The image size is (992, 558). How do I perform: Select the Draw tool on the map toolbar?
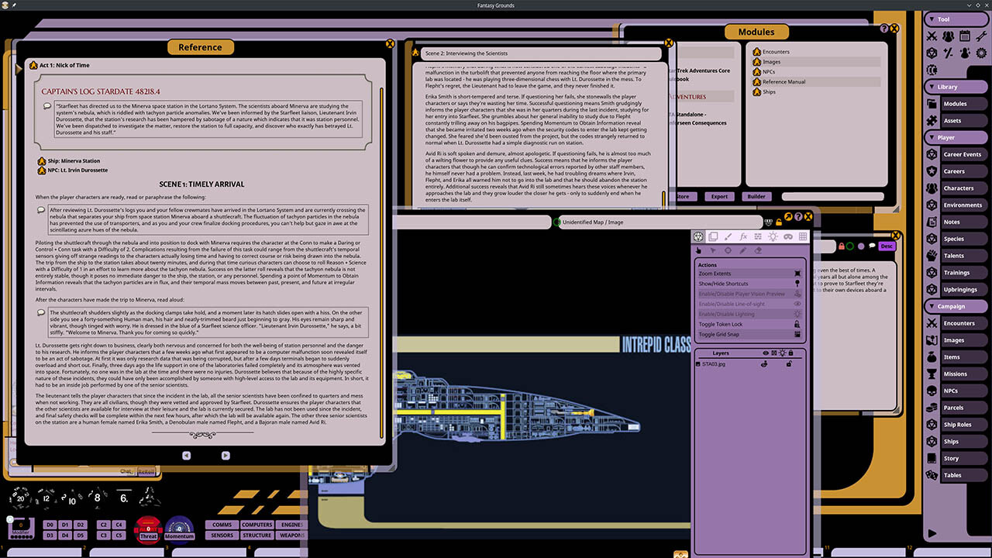(x=728, y=237)
